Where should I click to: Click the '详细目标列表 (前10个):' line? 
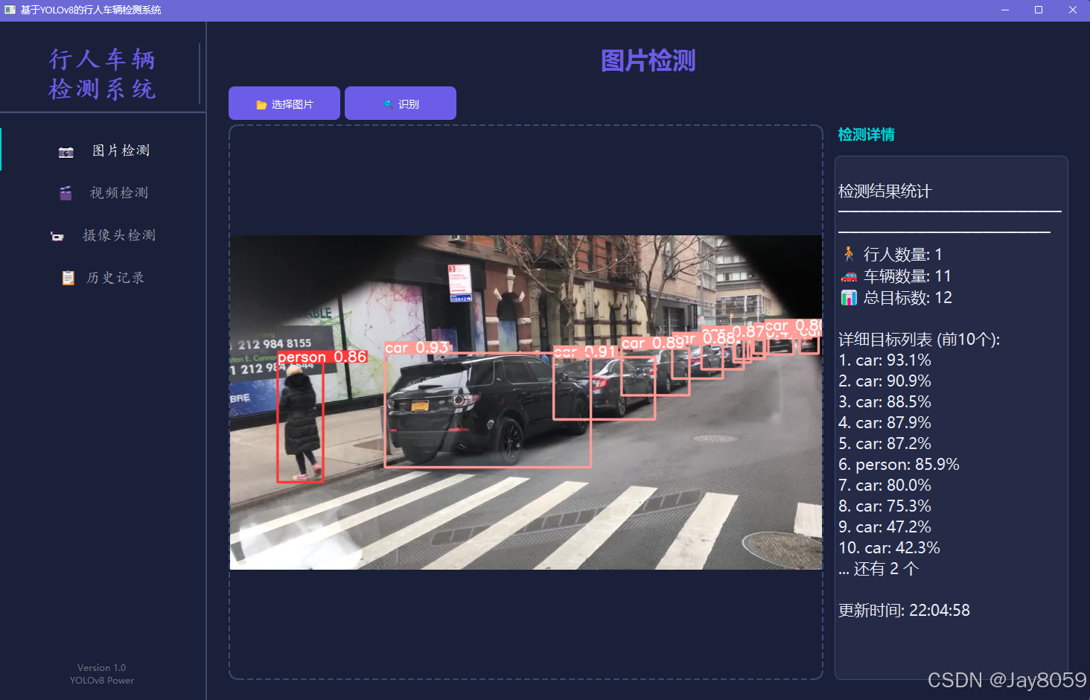coord(920,340)
